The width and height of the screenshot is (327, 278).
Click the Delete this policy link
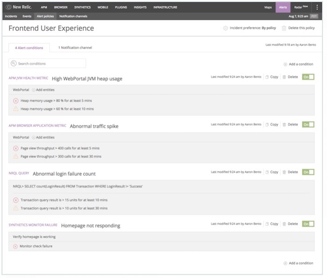tap(301, 28)
